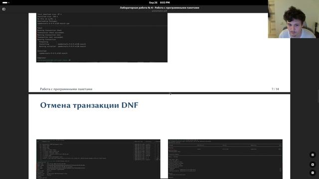Toggle the sidebar panel icon in the header
The image size is (319, 179).
click(x=4, y=9)
